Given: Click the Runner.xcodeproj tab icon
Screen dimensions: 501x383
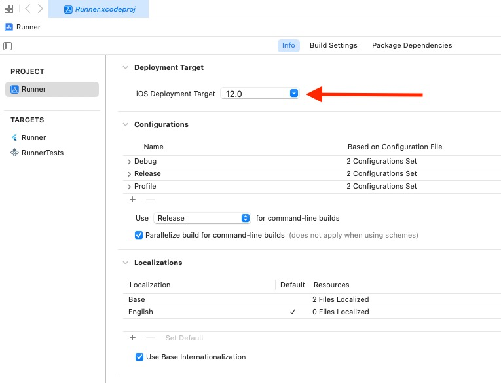Looking at the screenshot, I should pos(68,9).
